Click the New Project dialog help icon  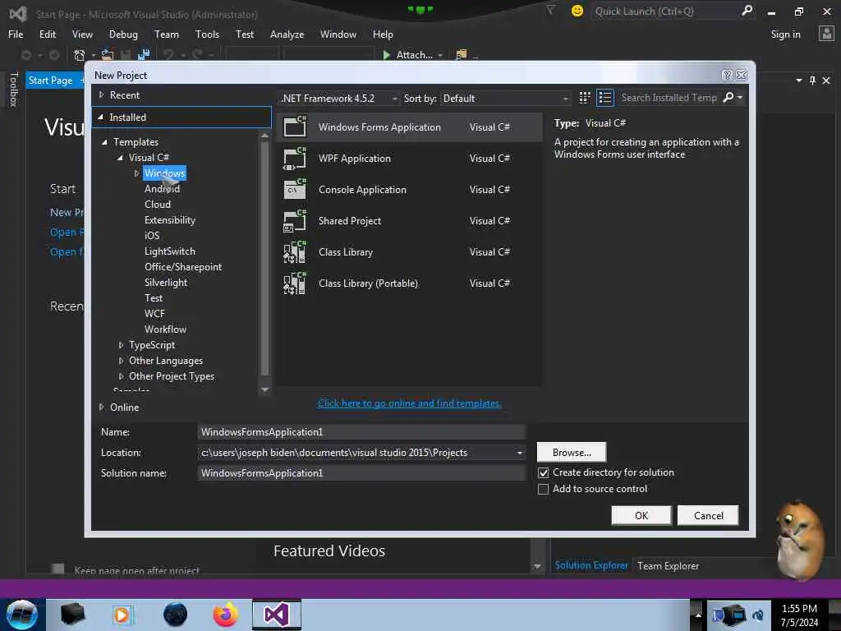(727, 75)
